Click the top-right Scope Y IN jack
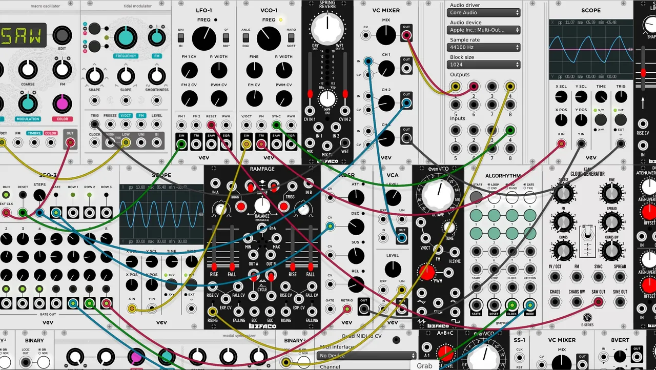This screenshot has width=656, height=370. (581, 144)
